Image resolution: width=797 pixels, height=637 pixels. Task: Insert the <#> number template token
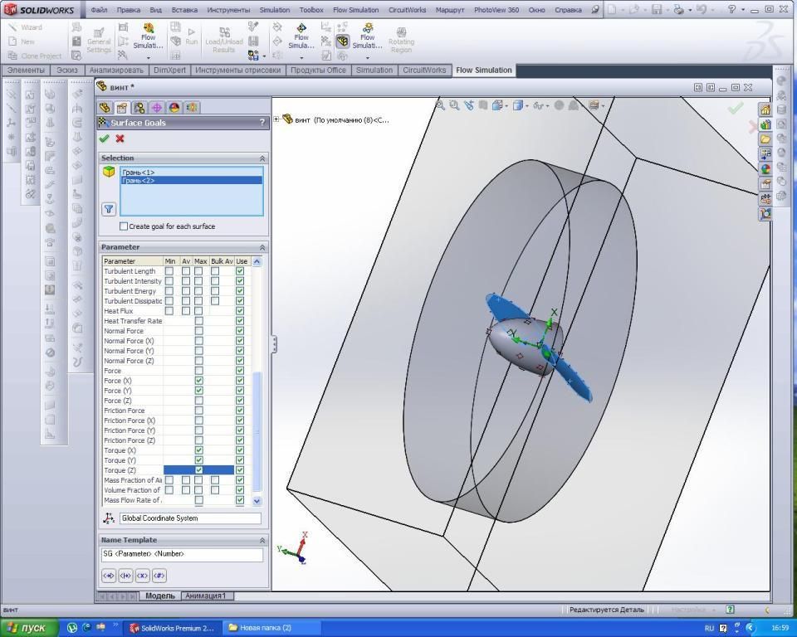click(x=159, y=576)
